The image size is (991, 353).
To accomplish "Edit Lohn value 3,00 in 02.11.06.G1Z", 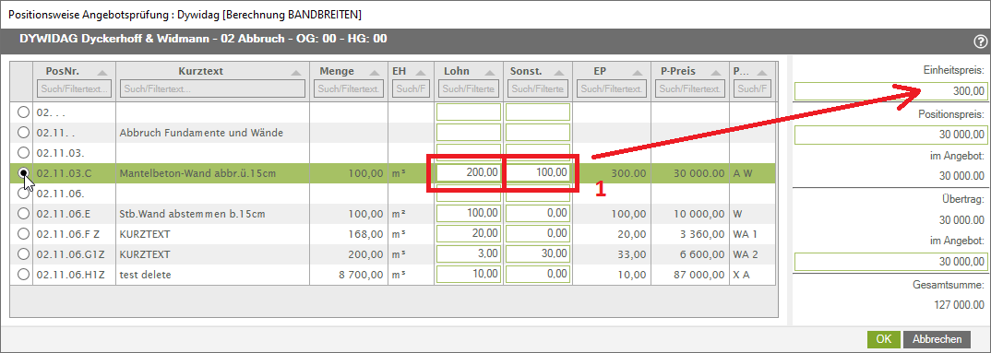I will coord(469,253).
